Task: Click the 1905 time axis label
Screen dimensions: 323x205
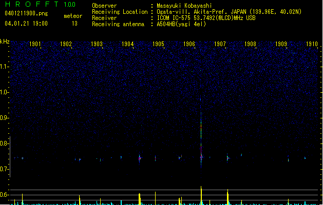Action: (x=158, y=44)
